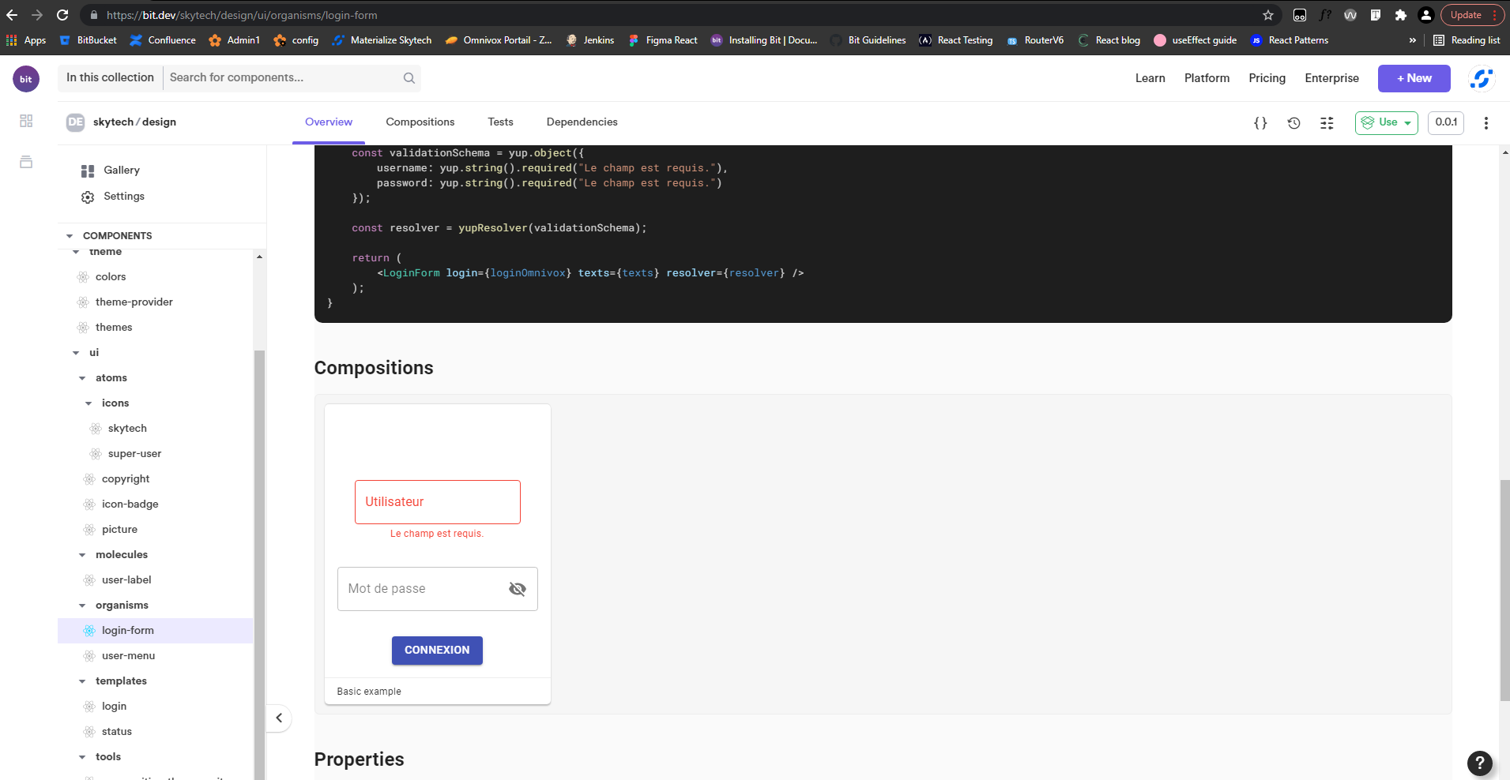1510x780 pixels.
Task: Open the components grid icon in left rail
Action: click(x=25, y=121)
